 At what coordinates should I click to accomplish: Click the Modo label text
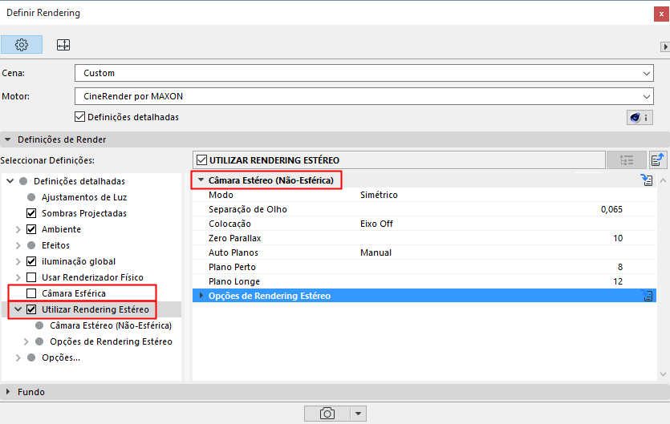[x=221, y=195]
